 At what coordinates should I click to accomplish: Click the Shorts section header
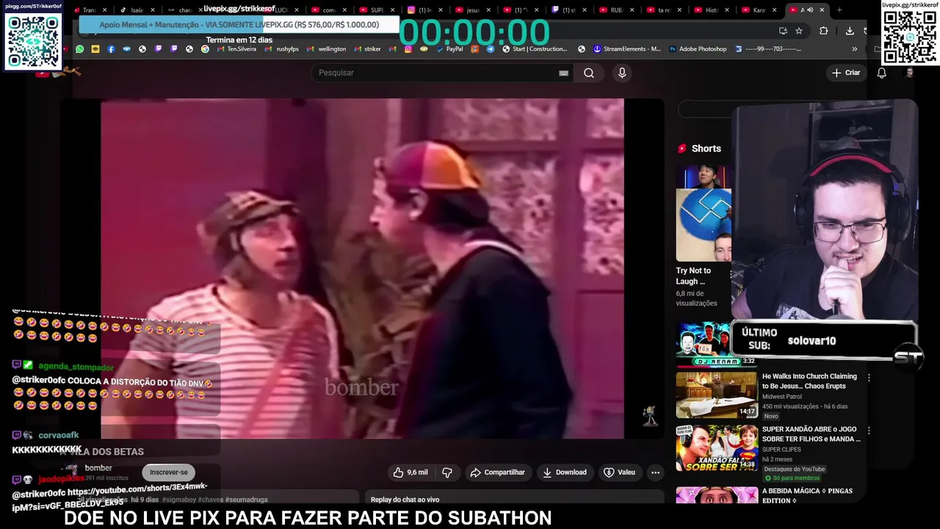pyautogui.click(x=699, y=148)
